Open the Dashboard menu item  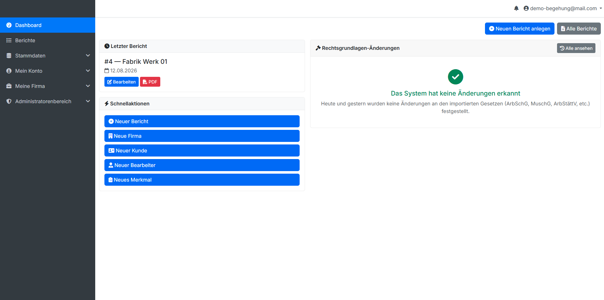pyautogui.click(x=48, y=25)
